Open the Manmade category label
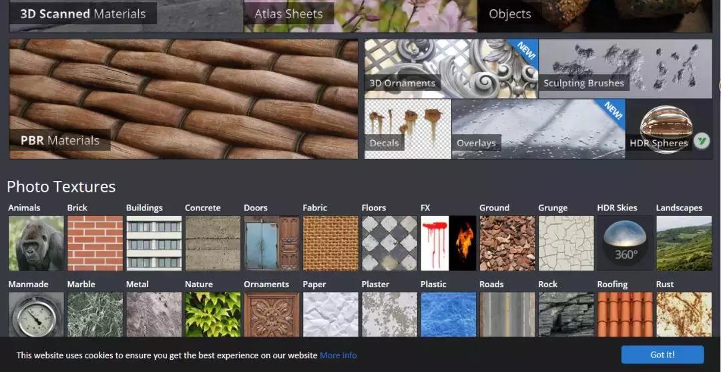The width and height of the screenshot is (721, 372). coord(29,284)
